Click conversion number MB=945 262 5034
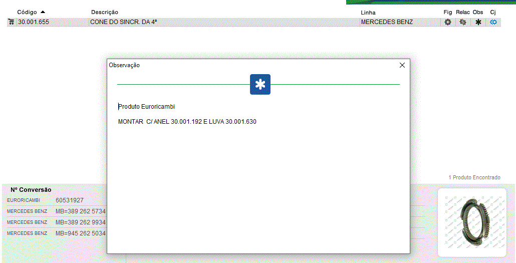The width and height of the screenshot is (516, 263). [80, 233]
